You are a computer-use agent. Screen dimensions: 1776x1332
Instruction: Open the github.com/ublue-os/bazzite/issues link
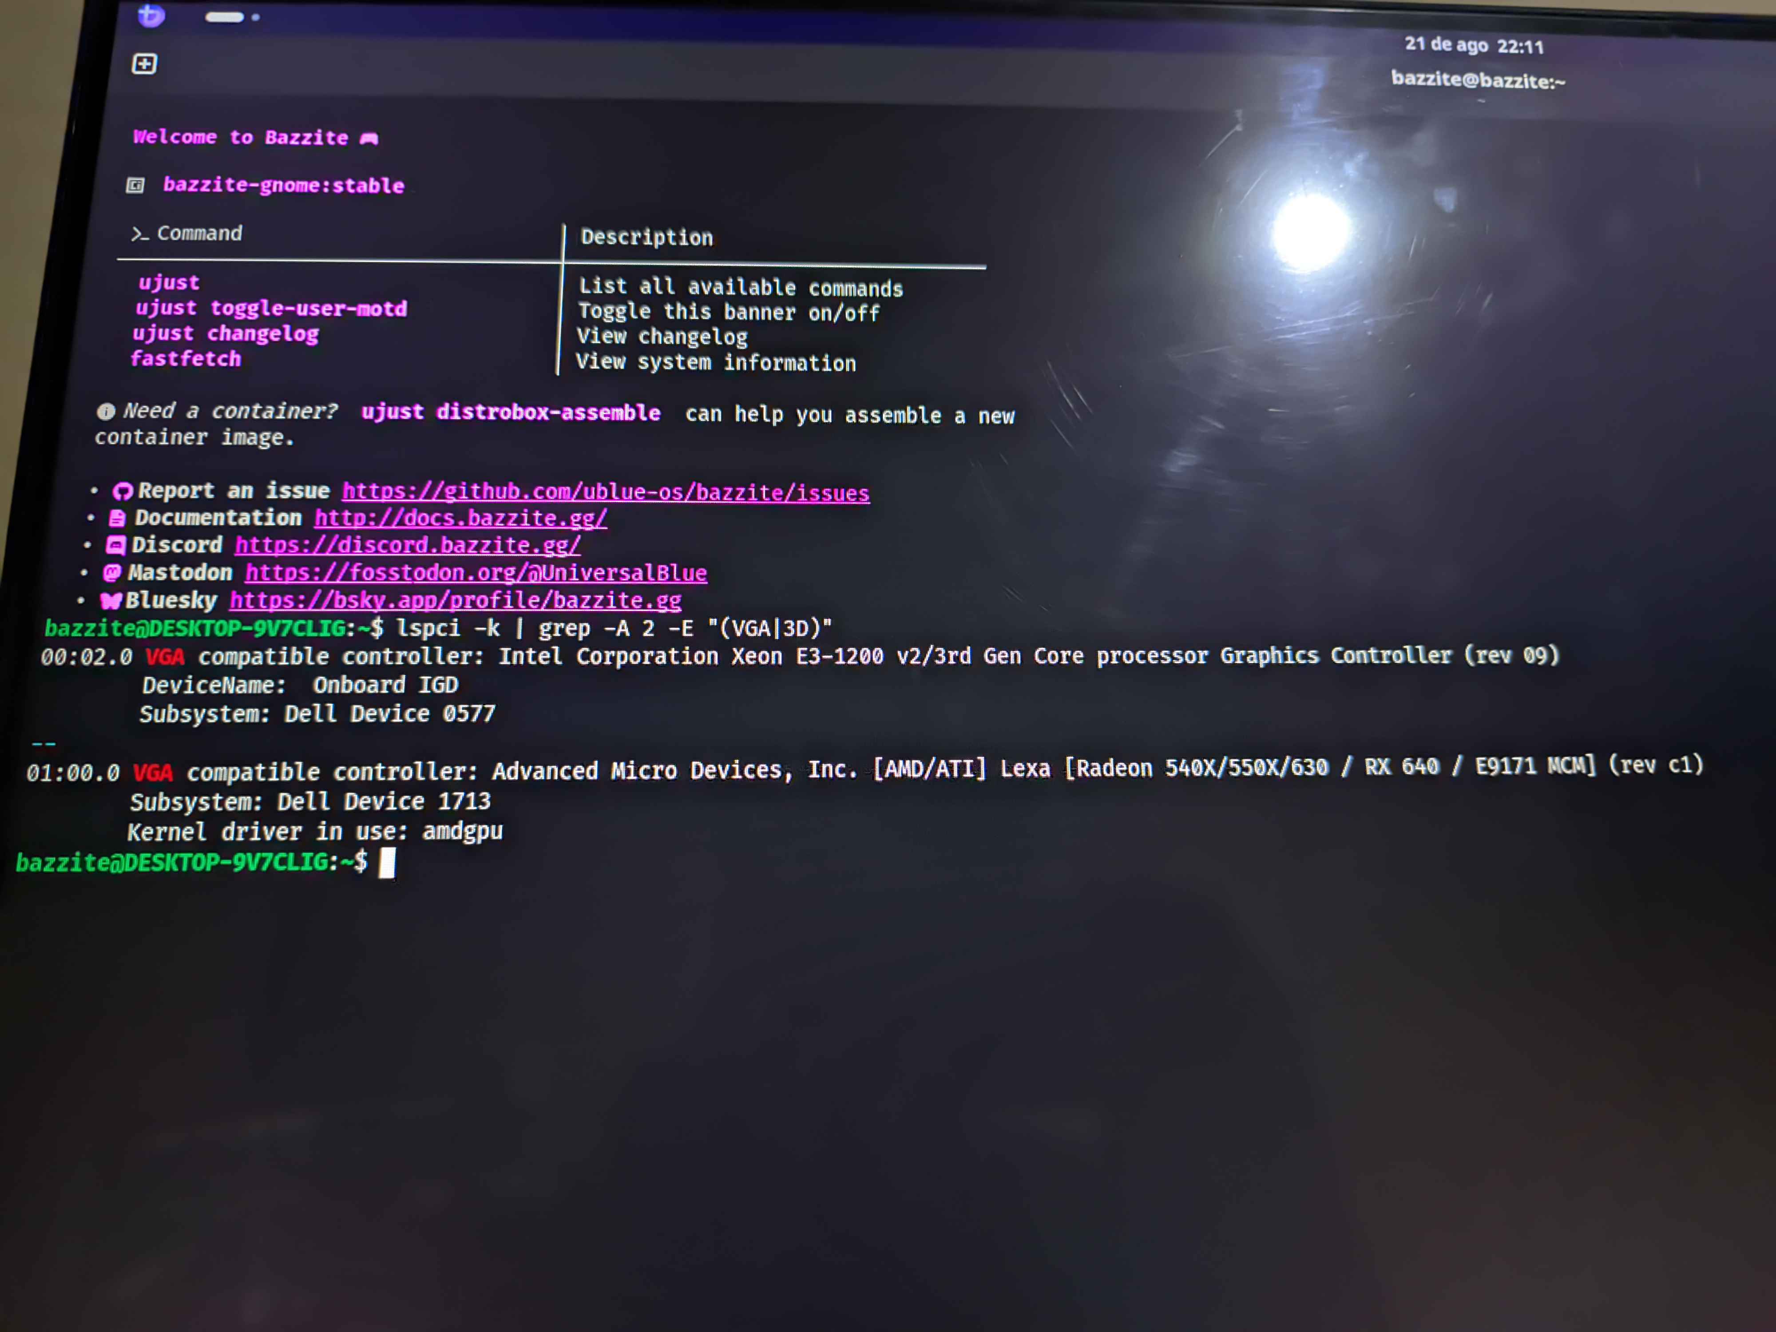click(605, 492)
